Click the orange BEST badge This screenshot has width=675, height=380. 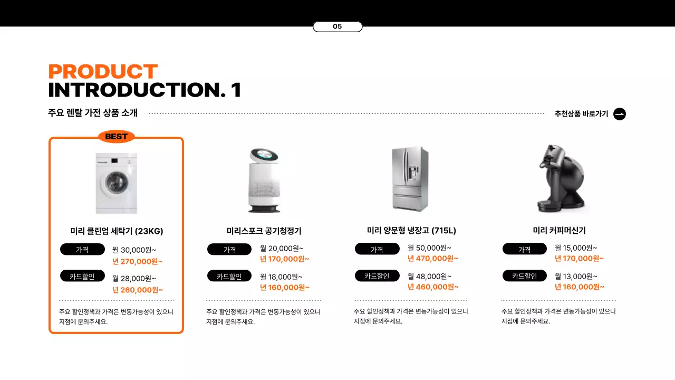point(117,137)
